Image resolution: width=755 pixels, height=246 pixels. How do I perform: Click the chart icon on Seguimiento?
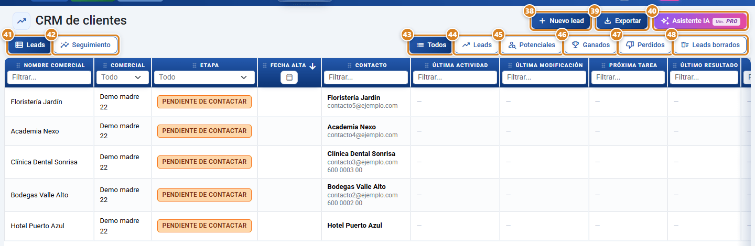[x=64, y=45]
